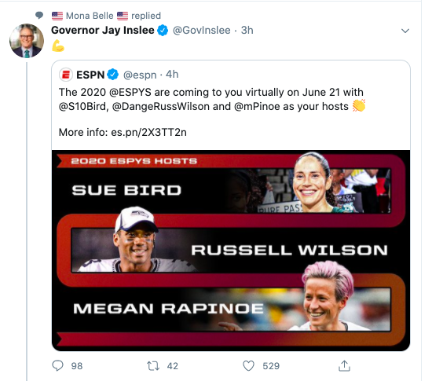Click the 3h tweet timestamp

pyautogui.click(x=247, y=31)
